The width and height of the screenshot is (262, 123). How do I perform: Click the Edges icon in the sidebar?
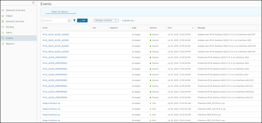pyautogui.click(x=3, y=16)
